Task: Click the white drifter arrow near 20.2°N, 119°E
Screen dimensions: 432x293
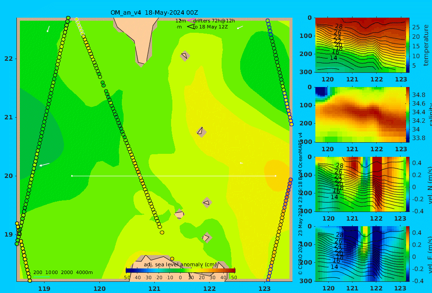Action: point(44,165)
